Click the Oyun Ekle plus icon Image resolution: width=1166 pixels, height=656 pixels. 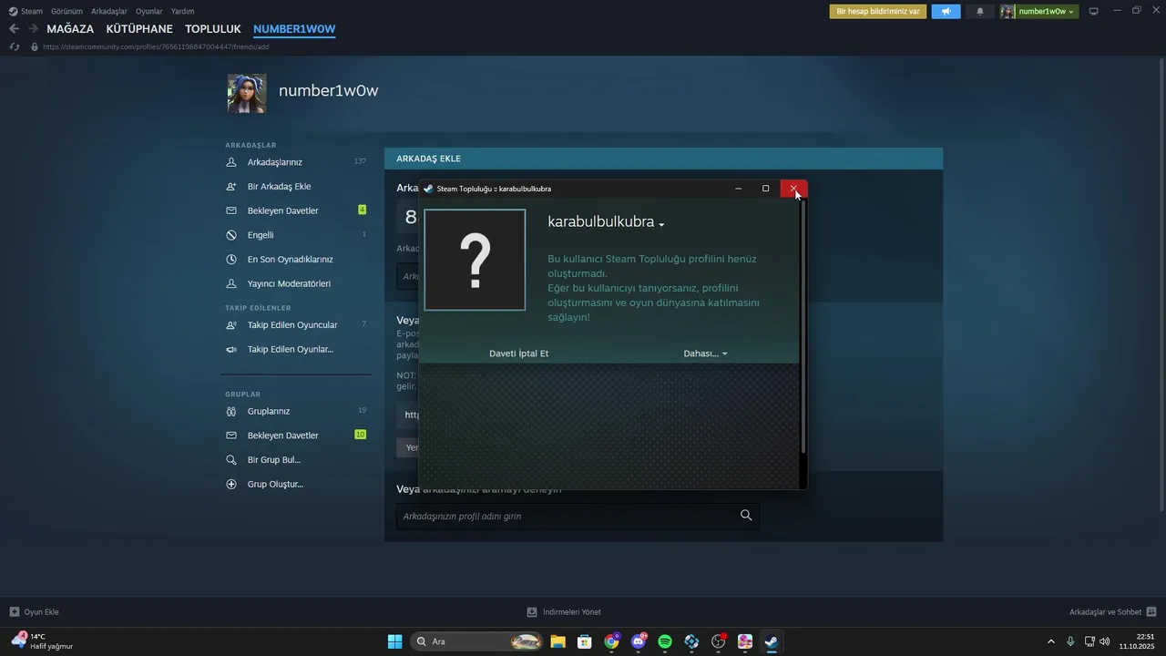15,611
